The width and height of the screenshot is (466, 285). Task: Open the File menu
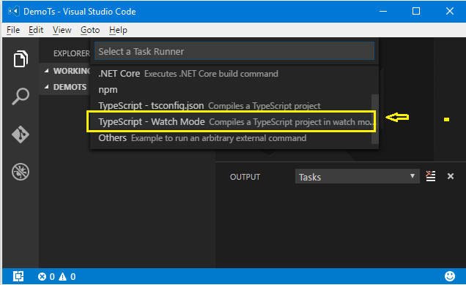[13, 30]
